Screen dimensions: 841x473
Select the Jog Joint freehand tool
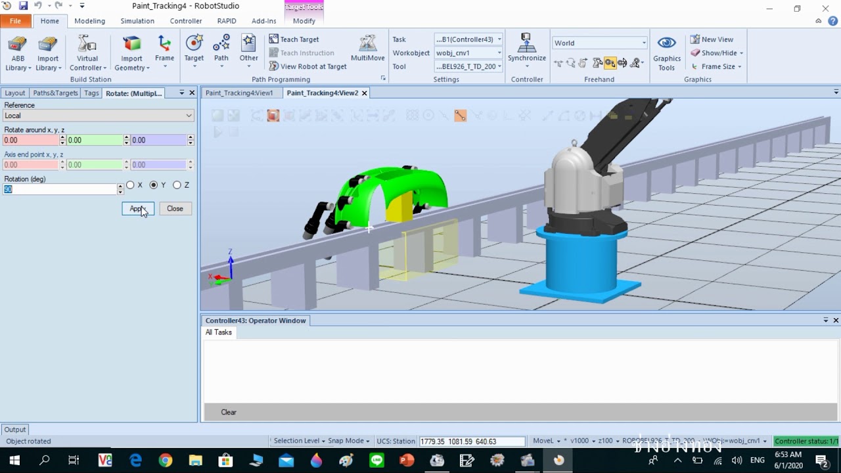coord(597,63)
